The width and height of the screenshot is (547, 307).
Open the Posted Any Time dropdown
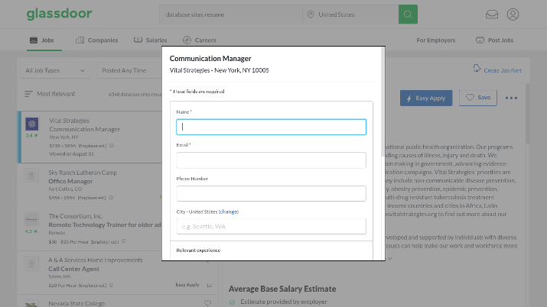(x=129, y=70)
